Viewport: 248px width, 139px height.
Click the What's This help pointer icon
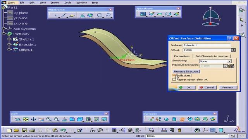tap(79, 130)
